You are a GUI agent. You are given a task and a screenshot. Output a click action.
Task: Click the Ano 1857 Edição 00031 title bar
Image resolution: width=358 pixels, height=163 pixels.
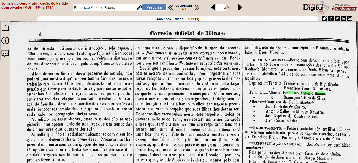[178, 19]
